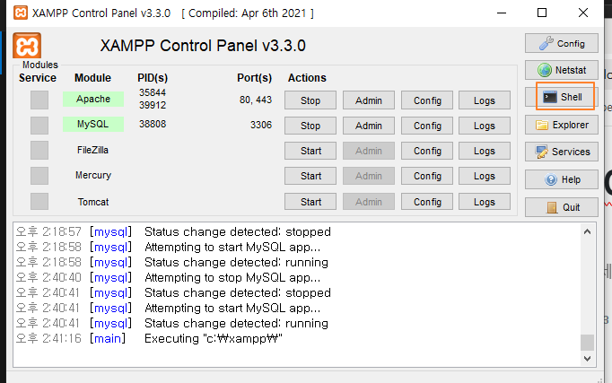Quit XAMPP with the door icon
This screenshot has width=612, height=383.
tap(561, 207)
